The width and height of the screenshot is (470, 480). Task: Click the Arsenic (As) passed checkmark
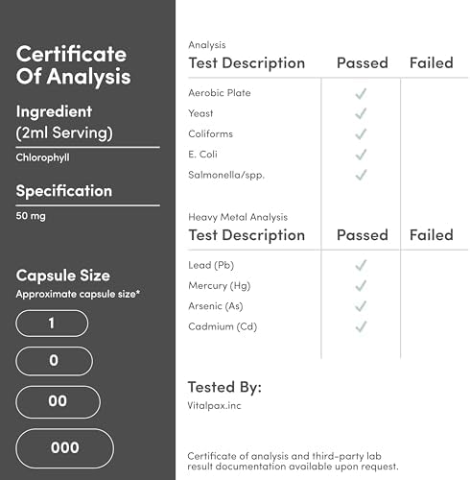(x=361, y=306)
